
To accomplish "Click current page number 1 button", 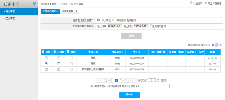I will [x=116, y=80].
